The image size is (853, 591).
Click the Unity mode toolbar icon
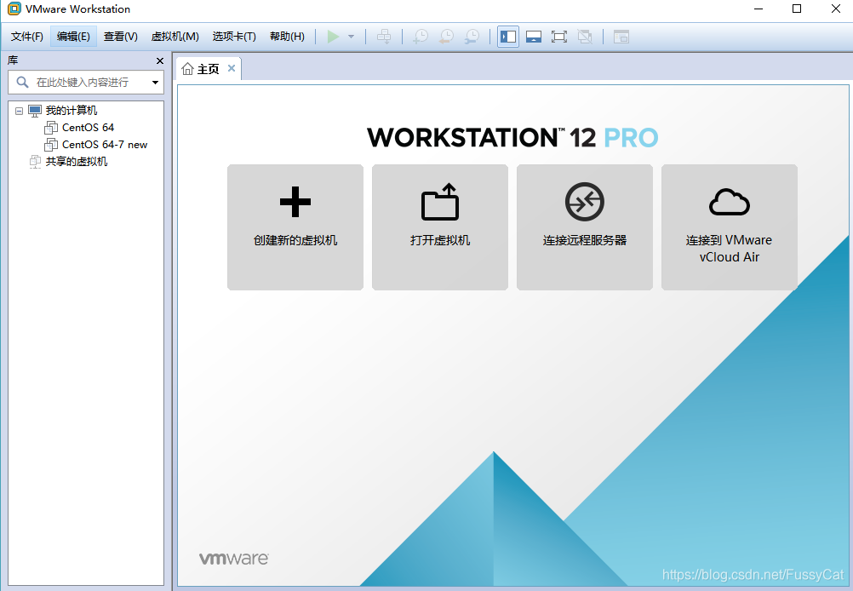coord(585,37)
